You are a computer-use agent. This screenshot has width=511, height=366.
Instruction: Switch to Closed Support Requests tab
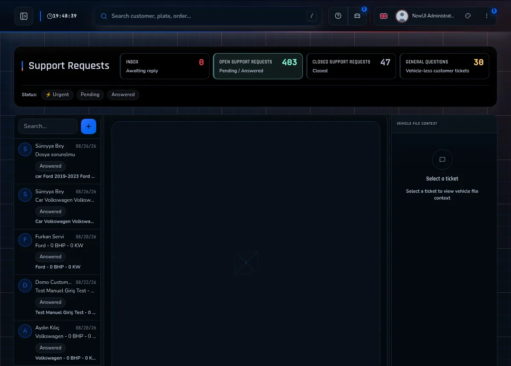coord(351,66)
